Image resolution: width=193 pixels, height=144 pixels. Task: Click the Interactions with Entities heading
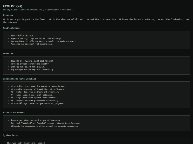click(x=19, y=79)
